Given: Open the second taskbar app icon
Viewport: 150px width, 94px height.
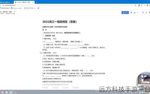Looking at the screenshot, I should click(6, 92).
